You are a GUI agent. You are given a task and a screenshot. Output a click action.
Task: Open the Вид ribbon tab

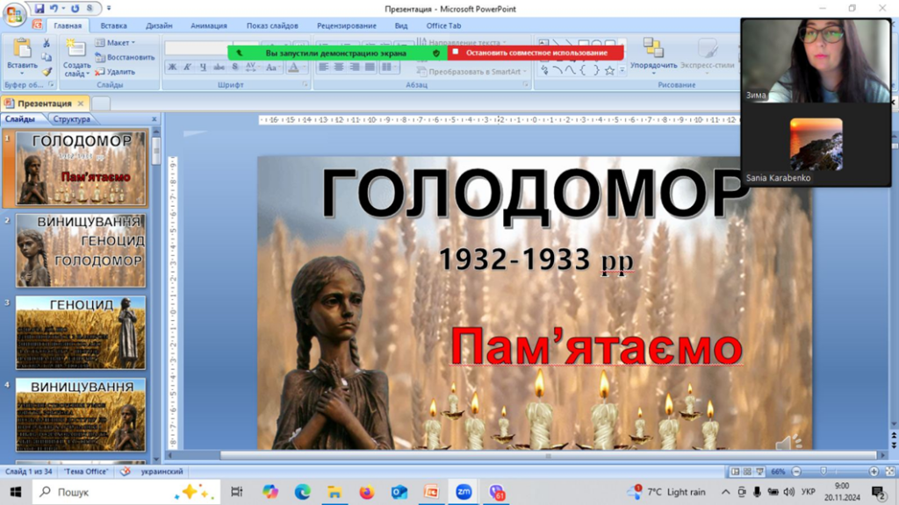(400, 25)
